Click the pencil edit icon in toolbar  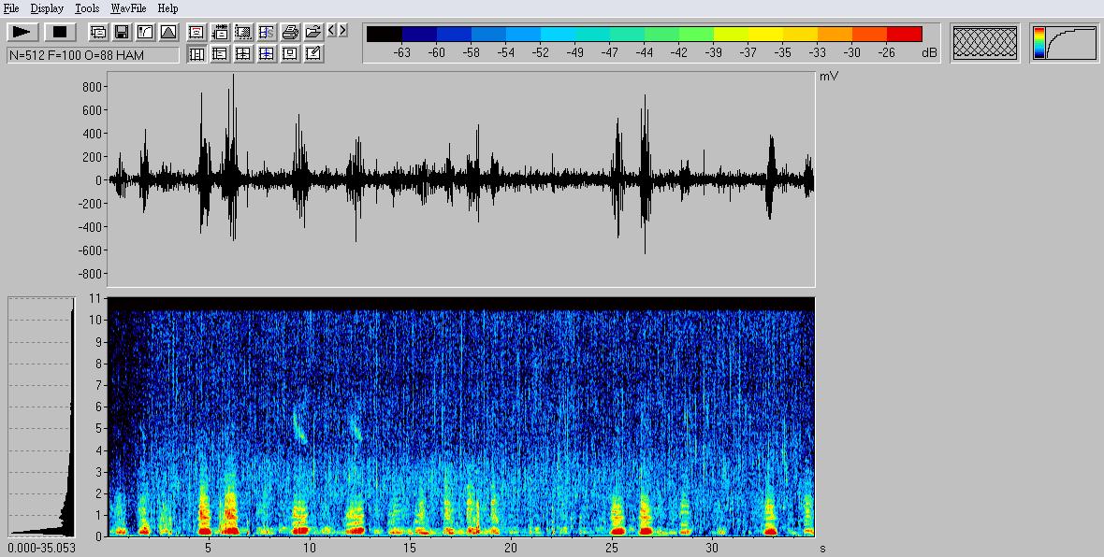(313, 54)
